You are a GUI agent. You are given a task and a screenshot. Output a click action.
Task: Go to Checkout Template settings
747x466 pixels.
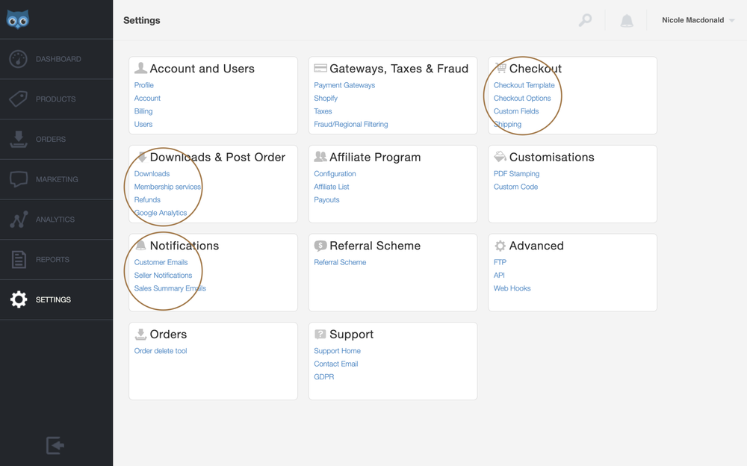[x=524, y=85]
